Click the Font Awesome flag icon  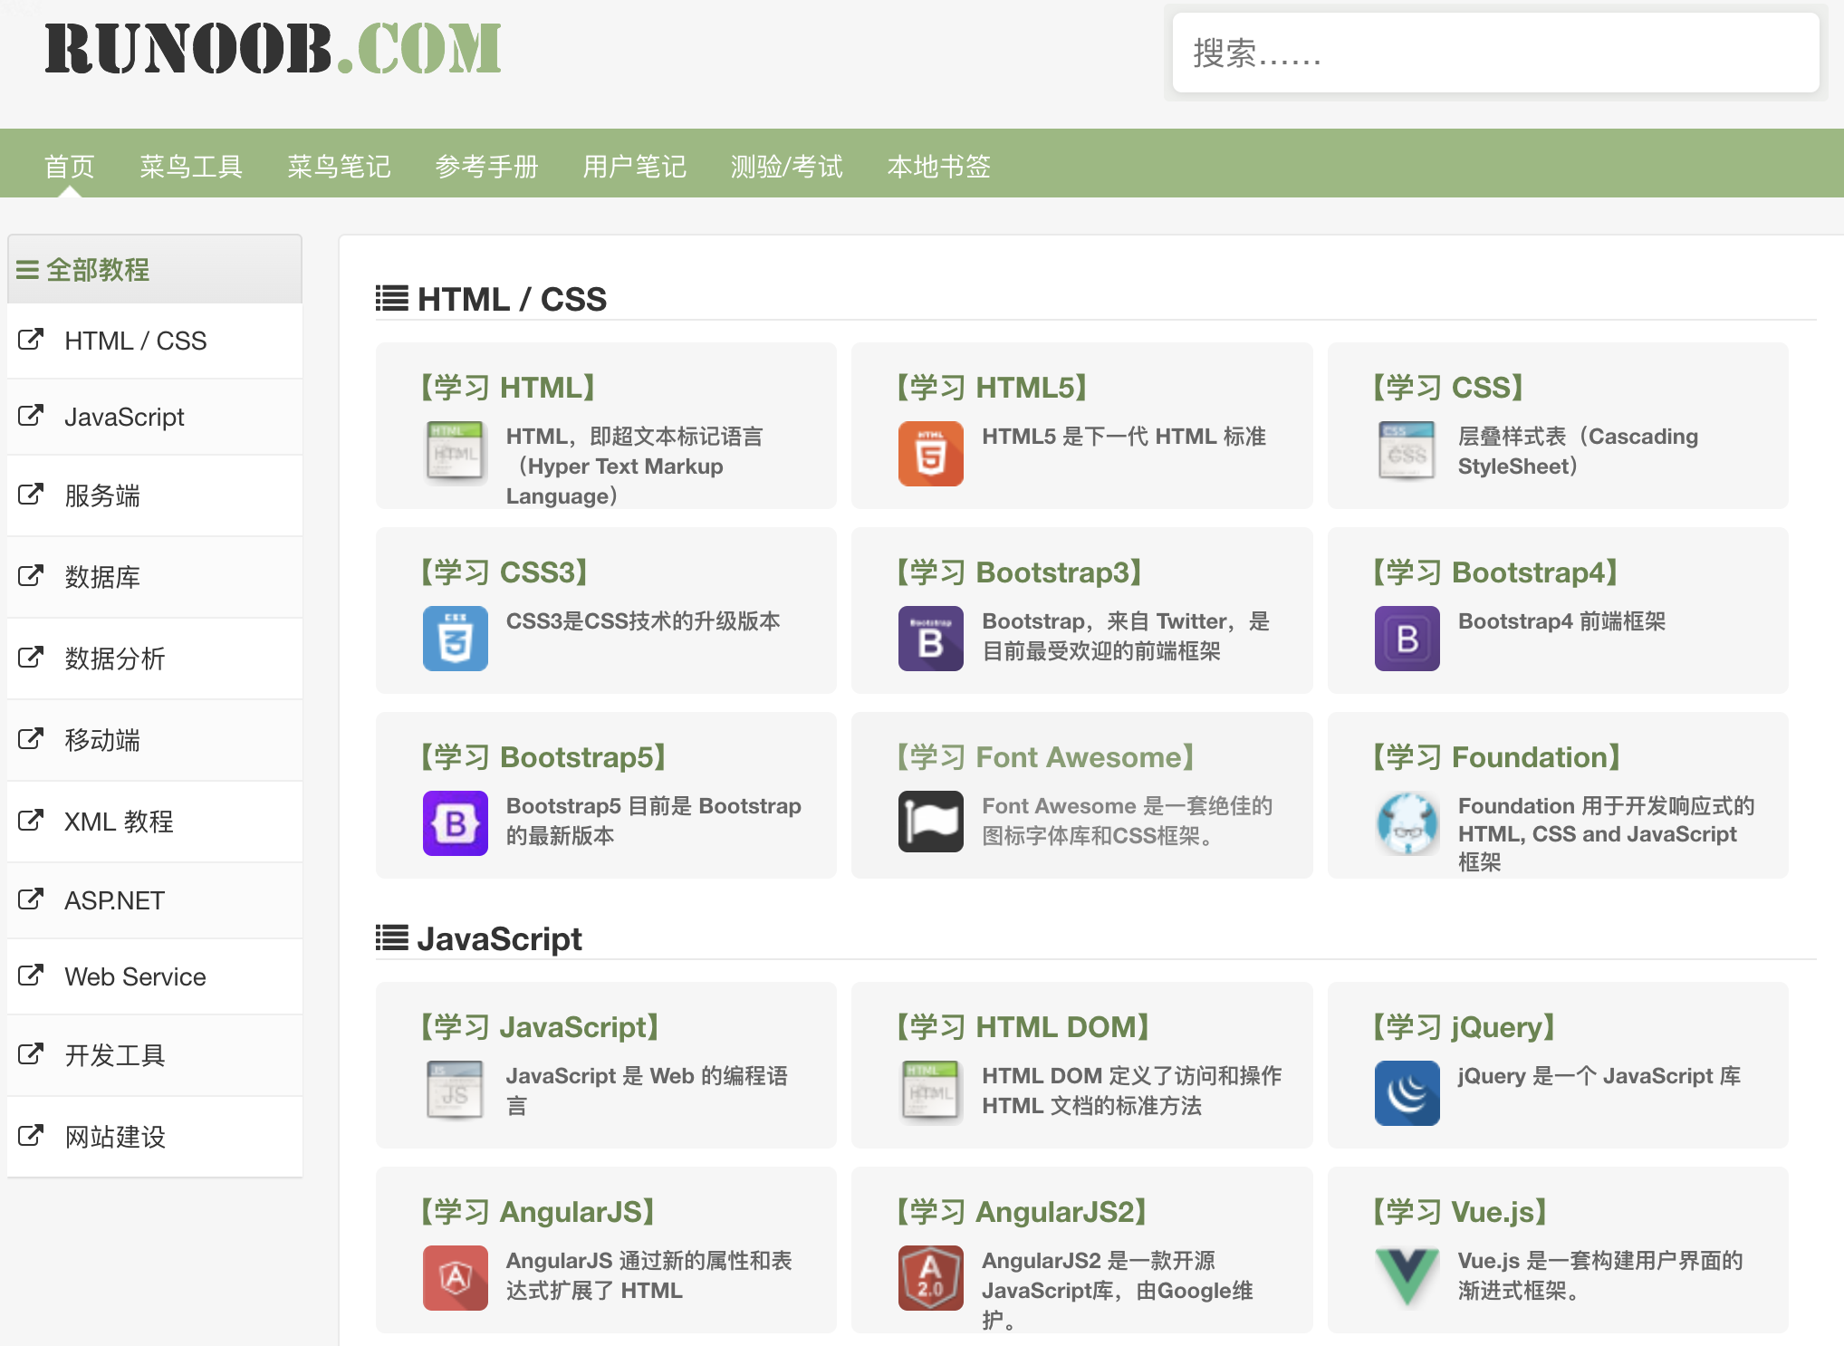tap(930, 822)
